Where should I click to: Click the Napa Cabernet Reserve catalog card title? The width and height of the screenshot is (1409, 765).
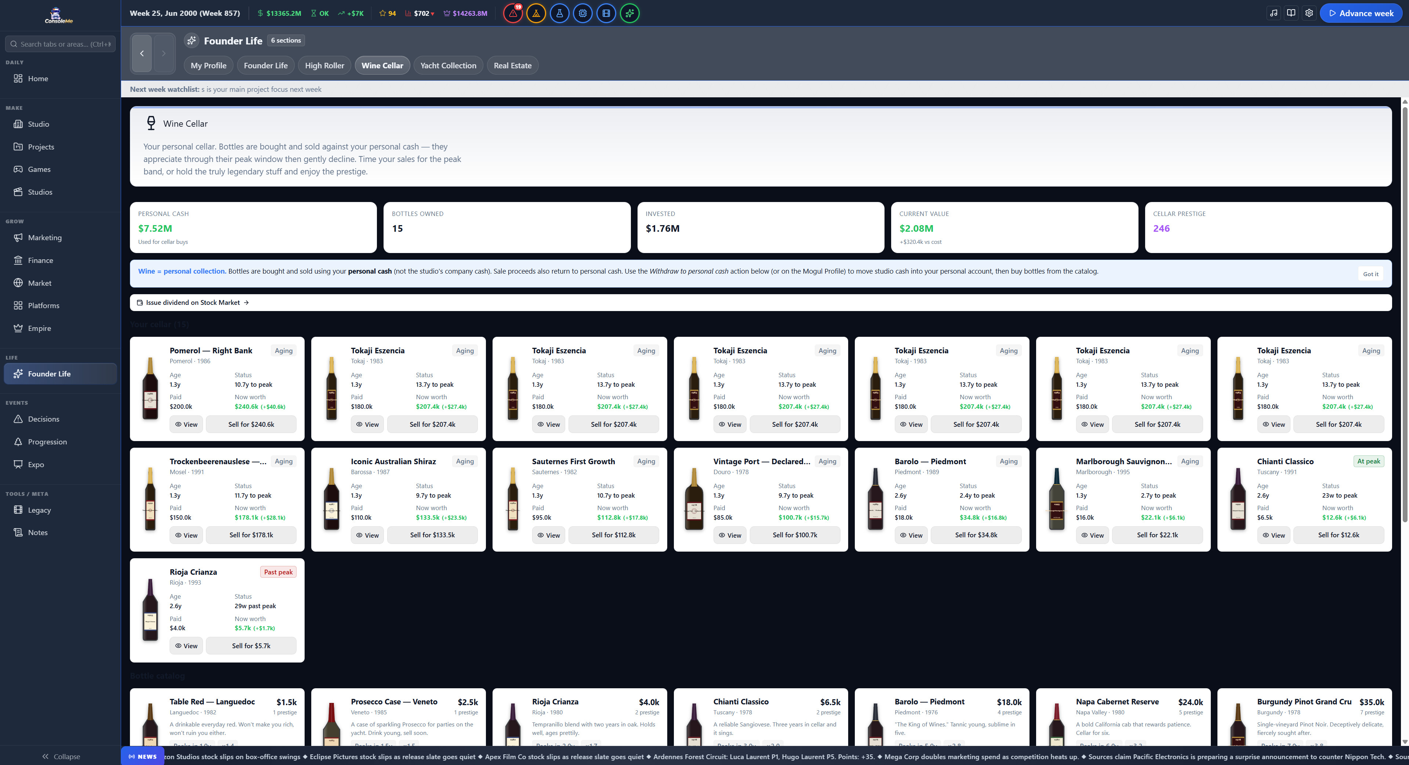[x=1117, y=701]
